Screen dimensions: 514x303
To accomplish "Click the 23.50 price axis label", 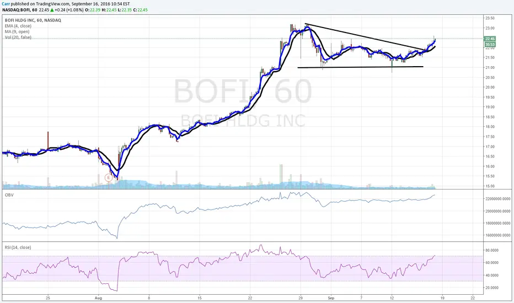I will 490,18.
